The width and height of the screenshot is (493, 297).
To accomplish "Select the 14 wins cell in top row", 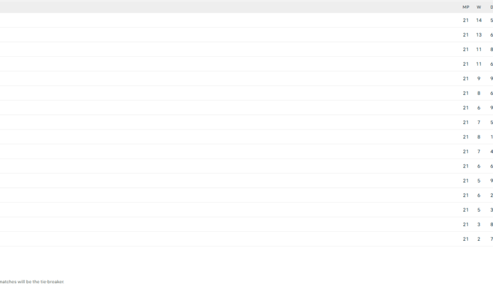I will pyautogui.click(x=478, y=20).
